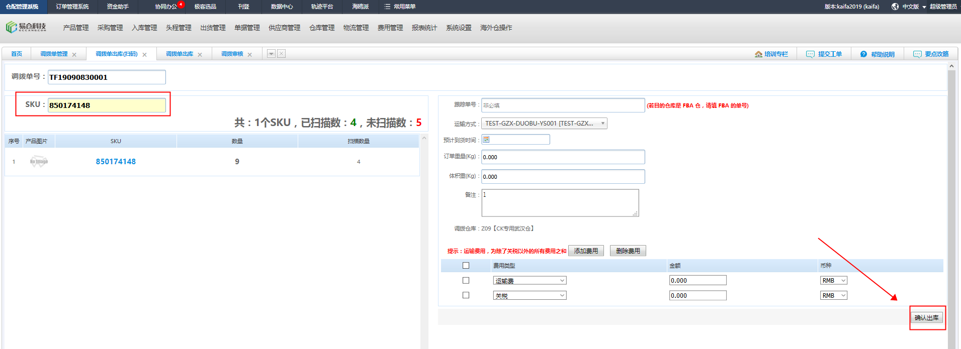Viewport: 961px width, 349px height.
Task: Check the 运输费 fee row checkbox
Action: click(466, 281)
